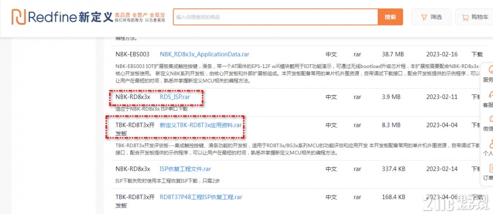493x214 pixels.
Task: Open 新定义TBK-RD8T3x应用资料.rar file link
Action: pos(201,125)
